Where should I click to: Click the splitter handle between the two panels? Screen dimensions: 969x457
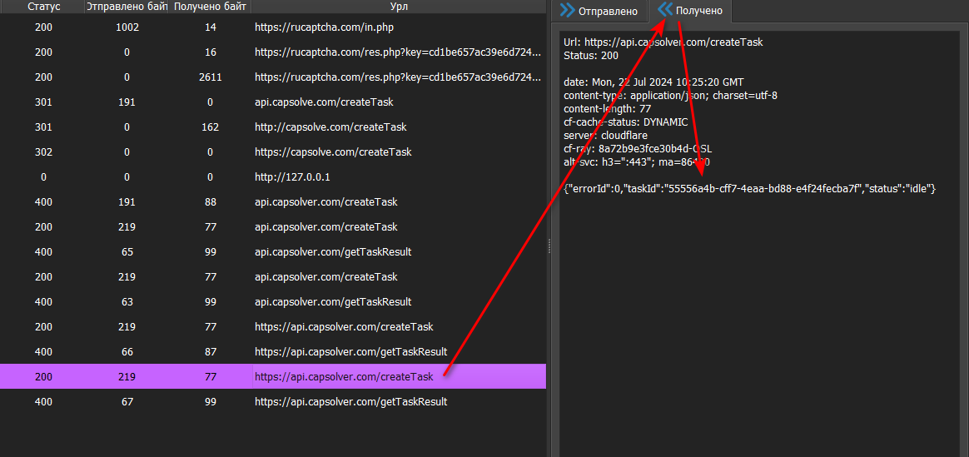(549, 243)
